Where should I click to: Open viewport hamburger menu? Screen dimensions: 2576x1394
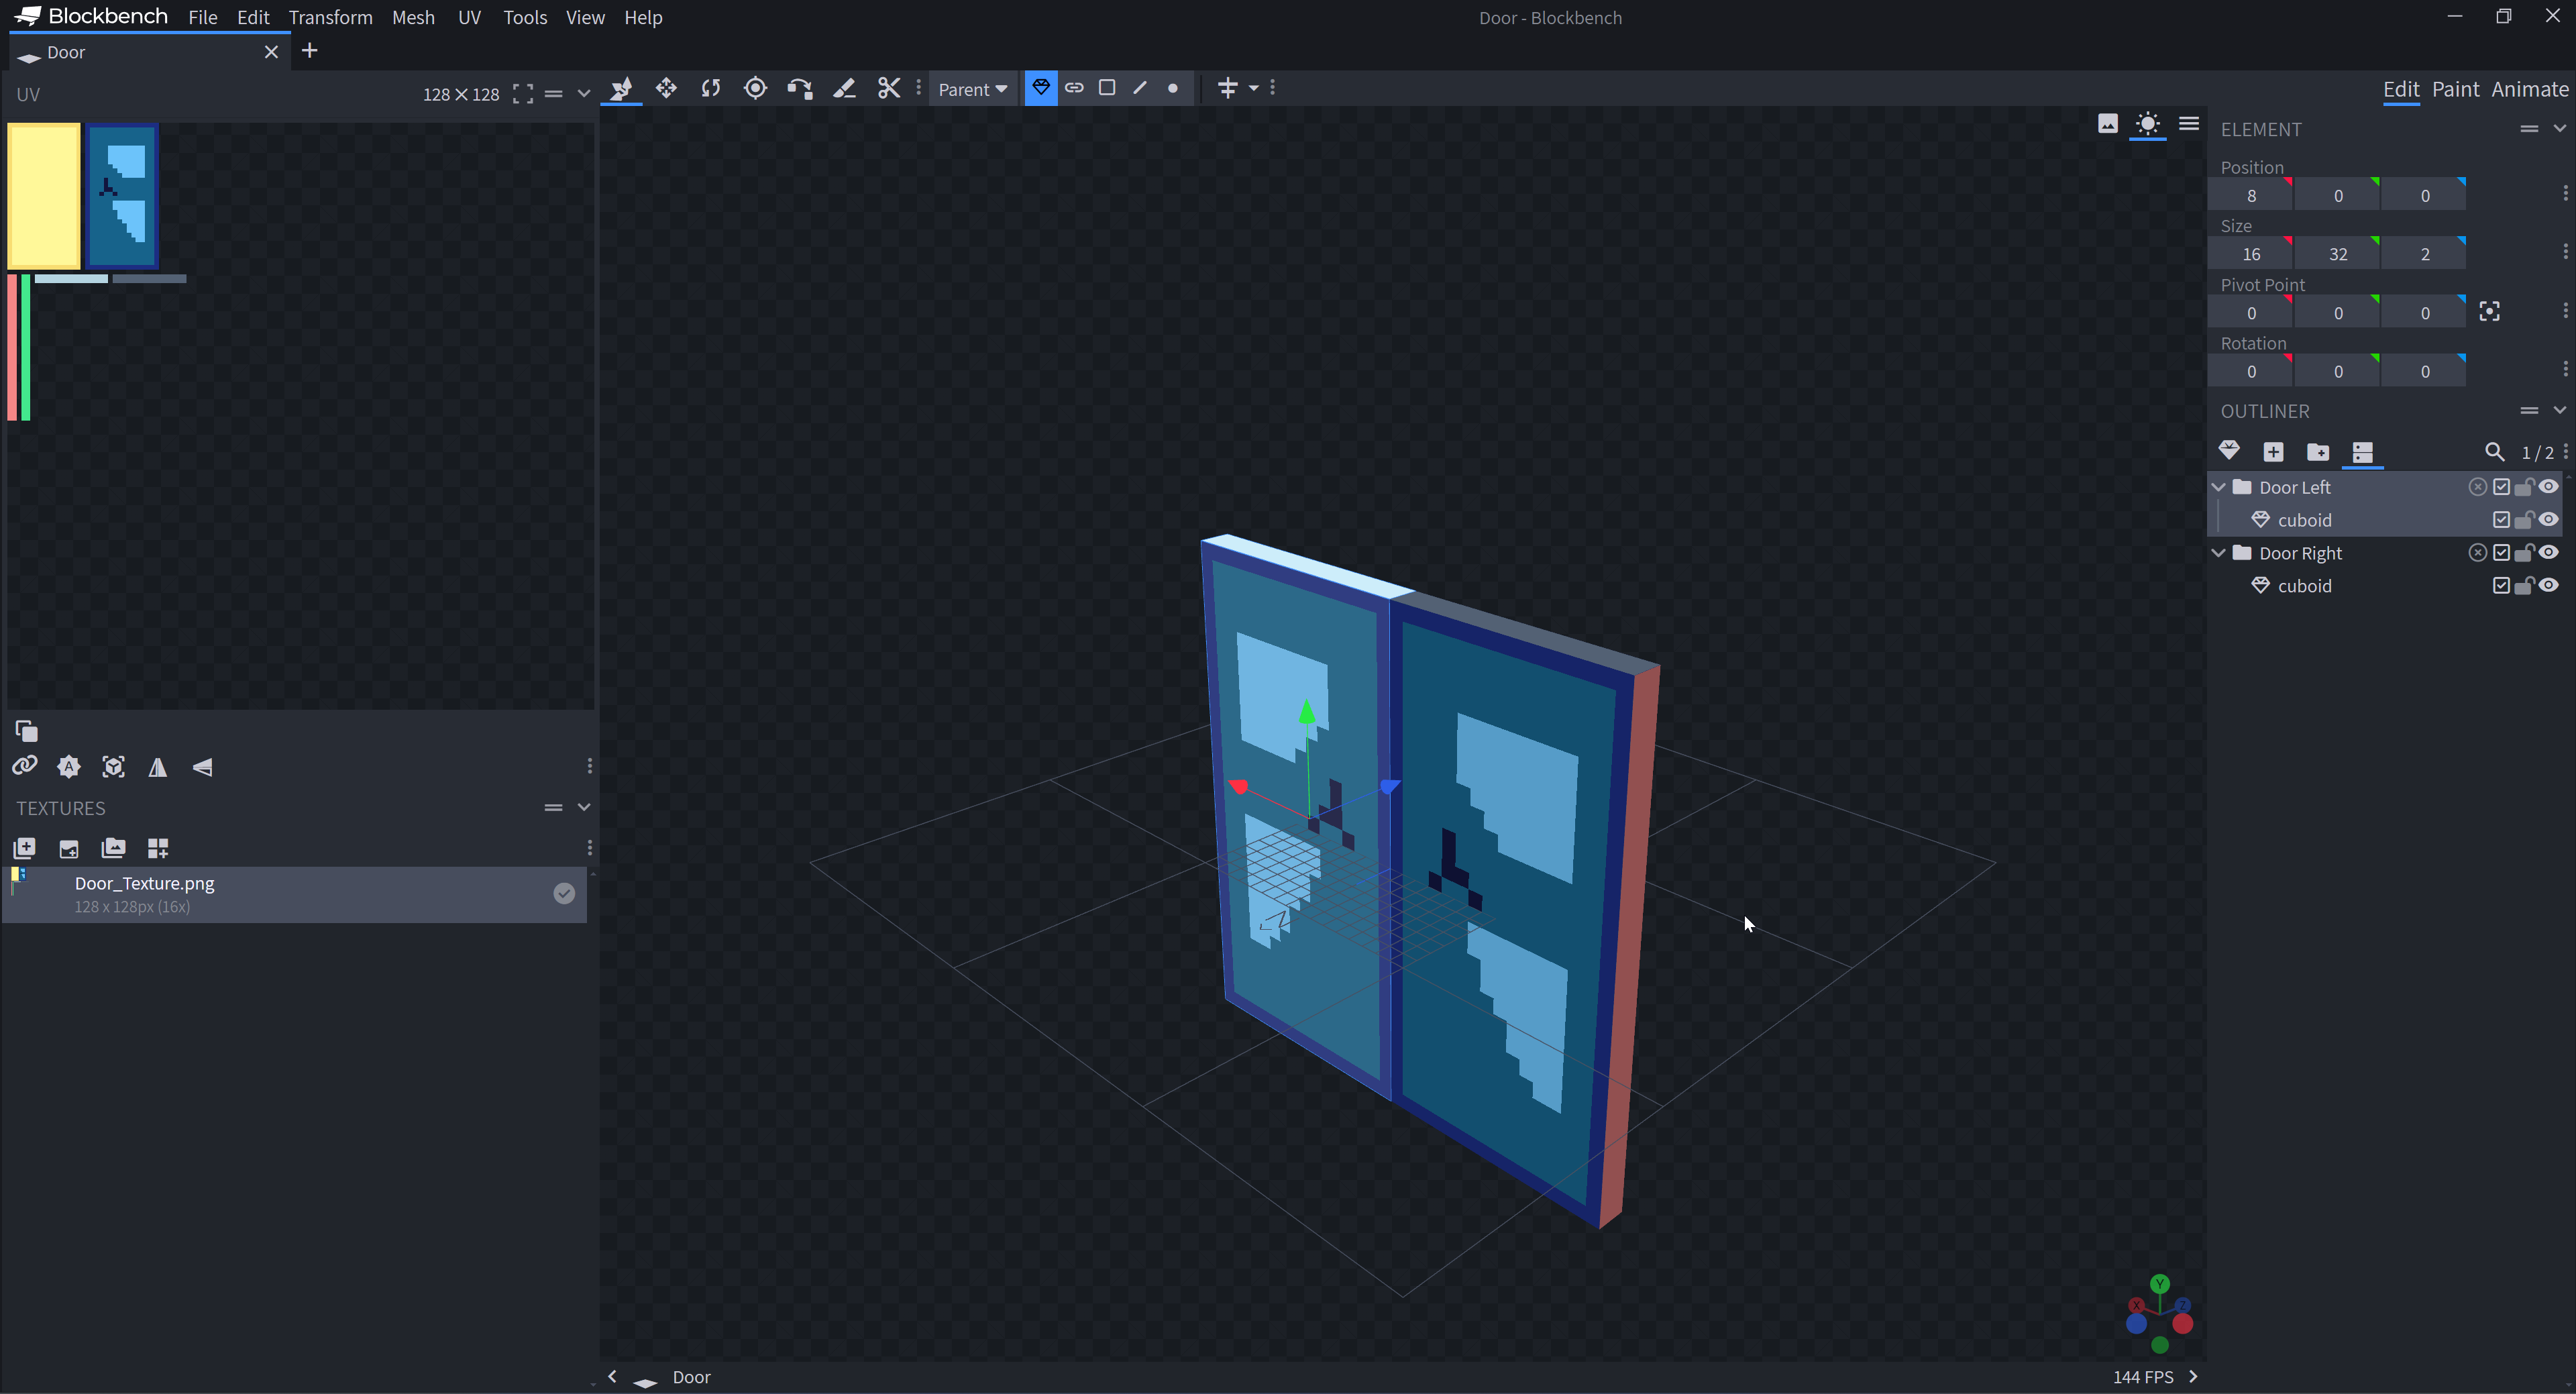[x=2189, y=124]
